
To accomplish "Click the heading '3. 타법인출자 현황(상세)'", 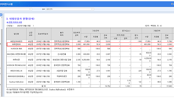I will 20,19.
